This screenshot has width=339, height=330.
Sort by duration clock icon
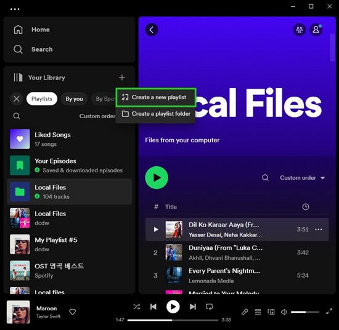(305, 207)
